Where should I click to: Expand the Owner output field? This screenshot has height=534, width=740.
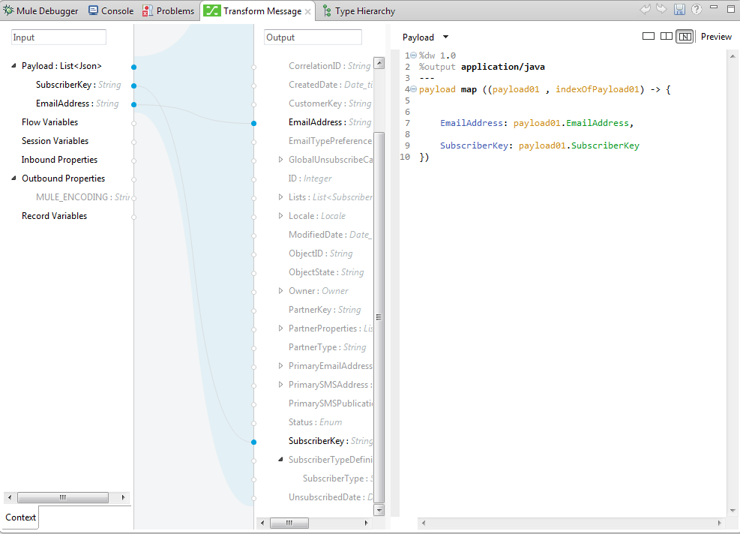tap(281, 291)
